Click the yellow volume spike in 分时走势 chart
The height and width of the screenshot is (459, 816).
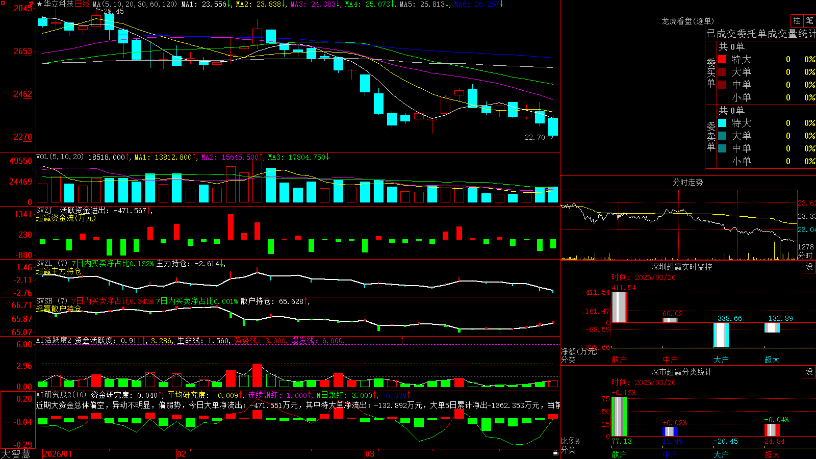pyautogui.click(x=774, y=250)
